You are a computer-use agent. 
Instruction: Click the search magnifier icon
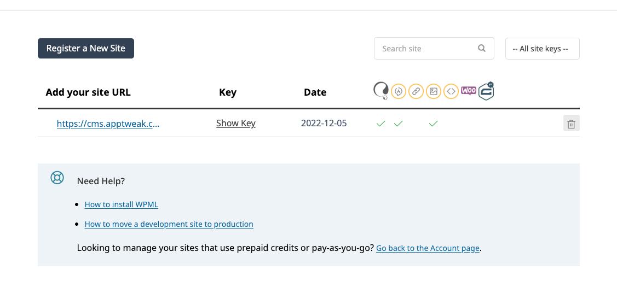[x=482, y=48]
